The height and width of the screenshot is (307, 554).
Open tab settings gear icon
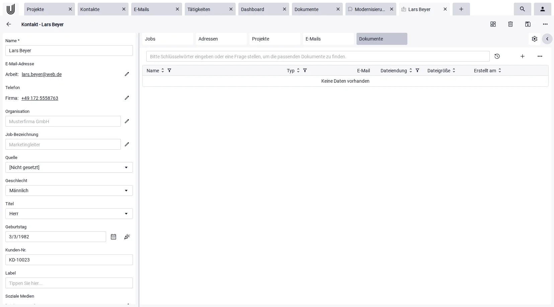[535, 39]
